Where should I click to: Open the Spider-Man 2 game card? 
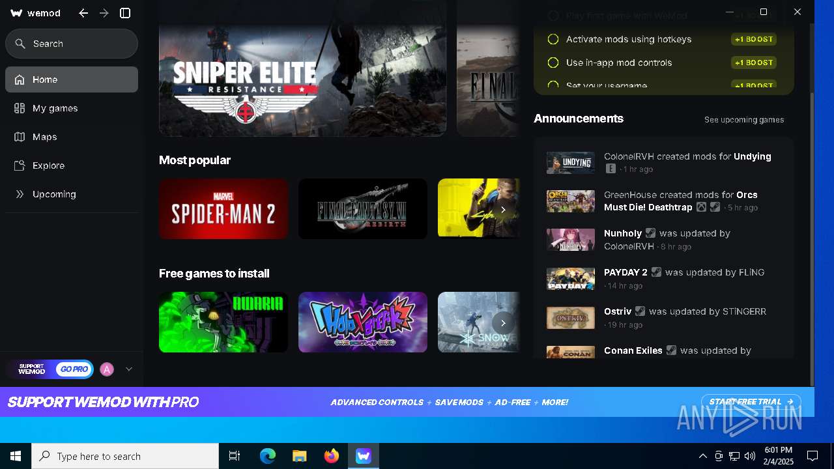click(x=223, y=209)
